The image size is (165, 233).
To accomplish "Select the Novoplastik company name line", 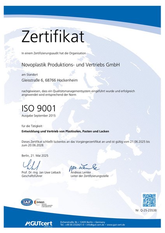I will [x=70, y=64].
